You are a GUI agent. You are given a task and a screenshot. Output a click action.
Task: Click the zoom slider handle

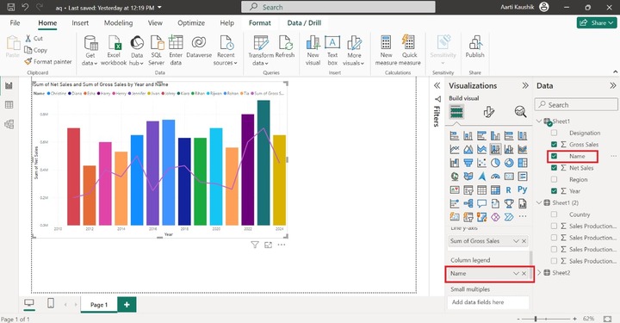pos(536,319)
